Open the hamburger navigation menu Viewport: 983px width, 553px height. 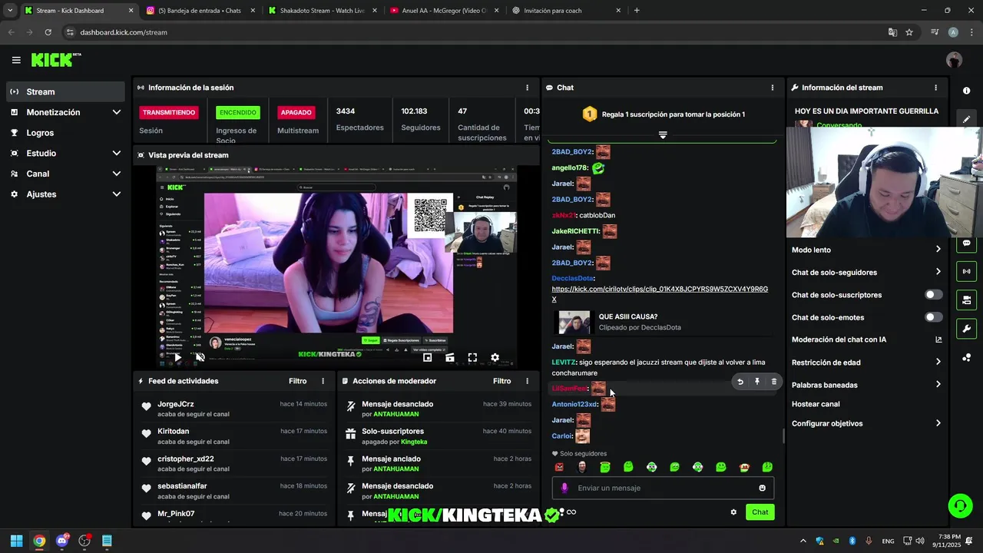coord(16,60)
